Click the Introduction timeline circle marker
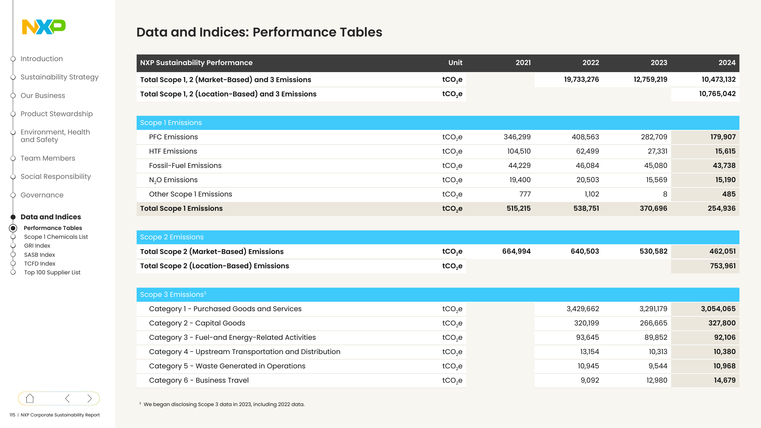 pyautogui.click(x=13, y=59)
